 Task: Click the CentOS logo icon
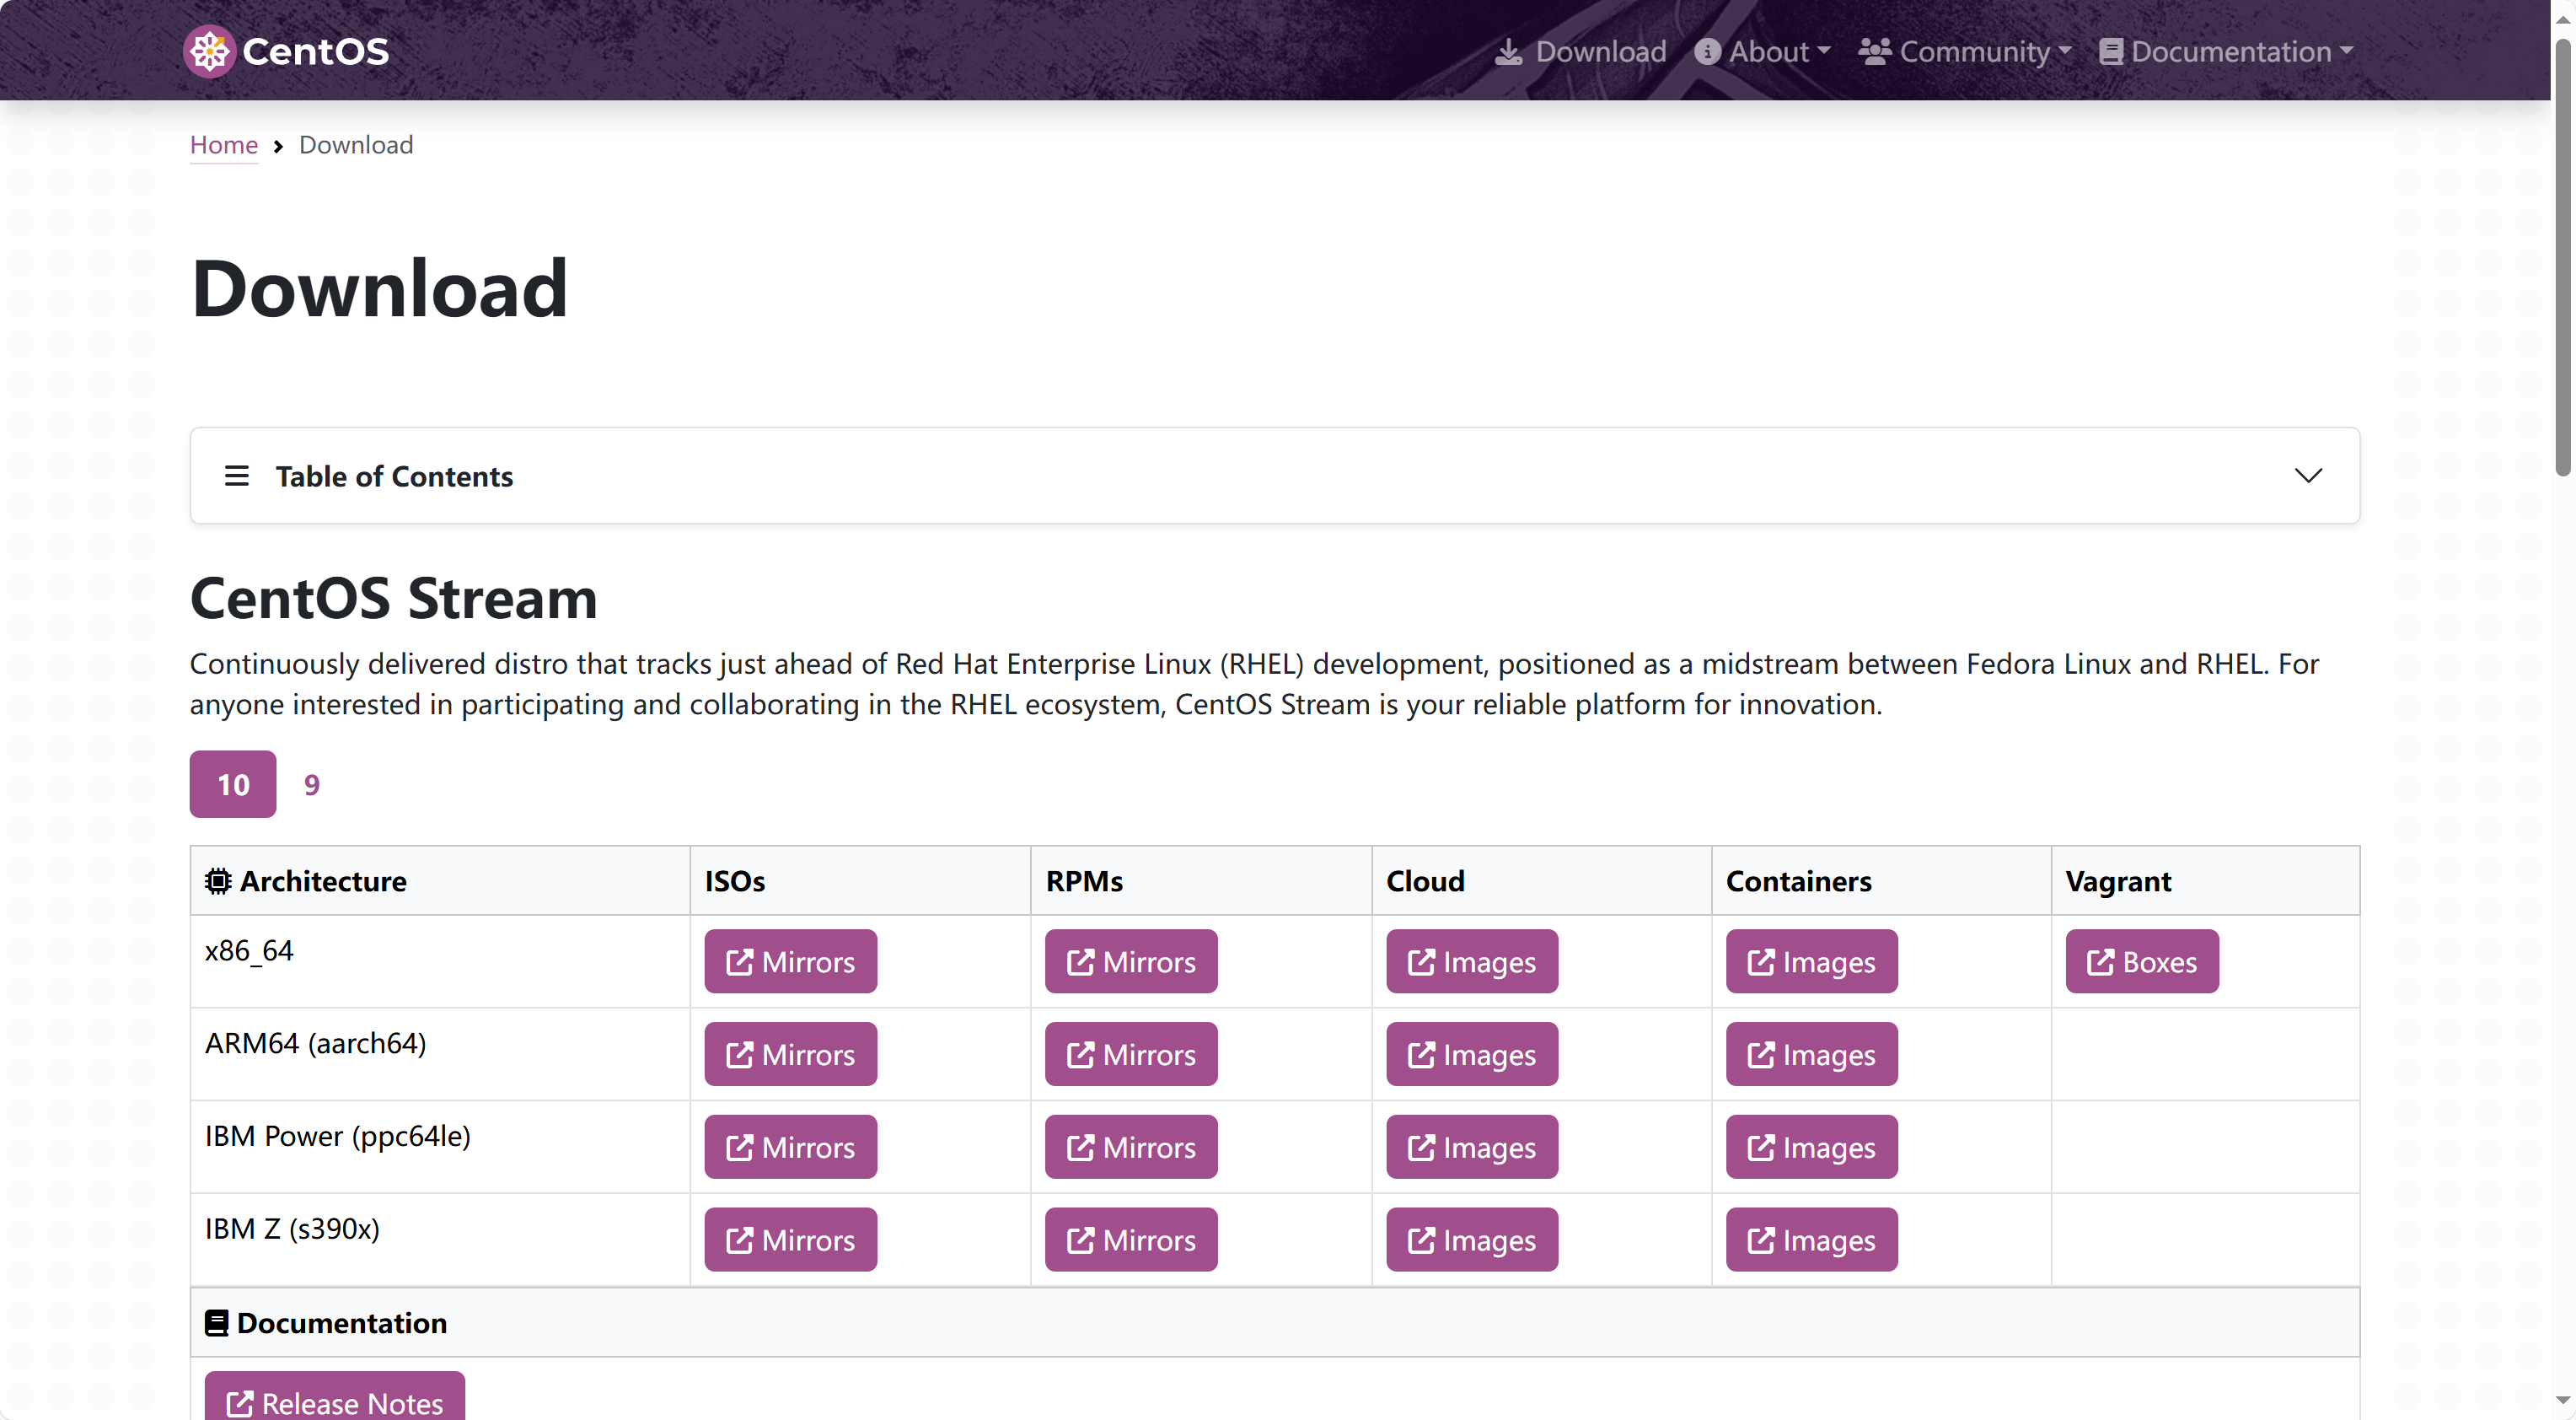coord(209,51)
